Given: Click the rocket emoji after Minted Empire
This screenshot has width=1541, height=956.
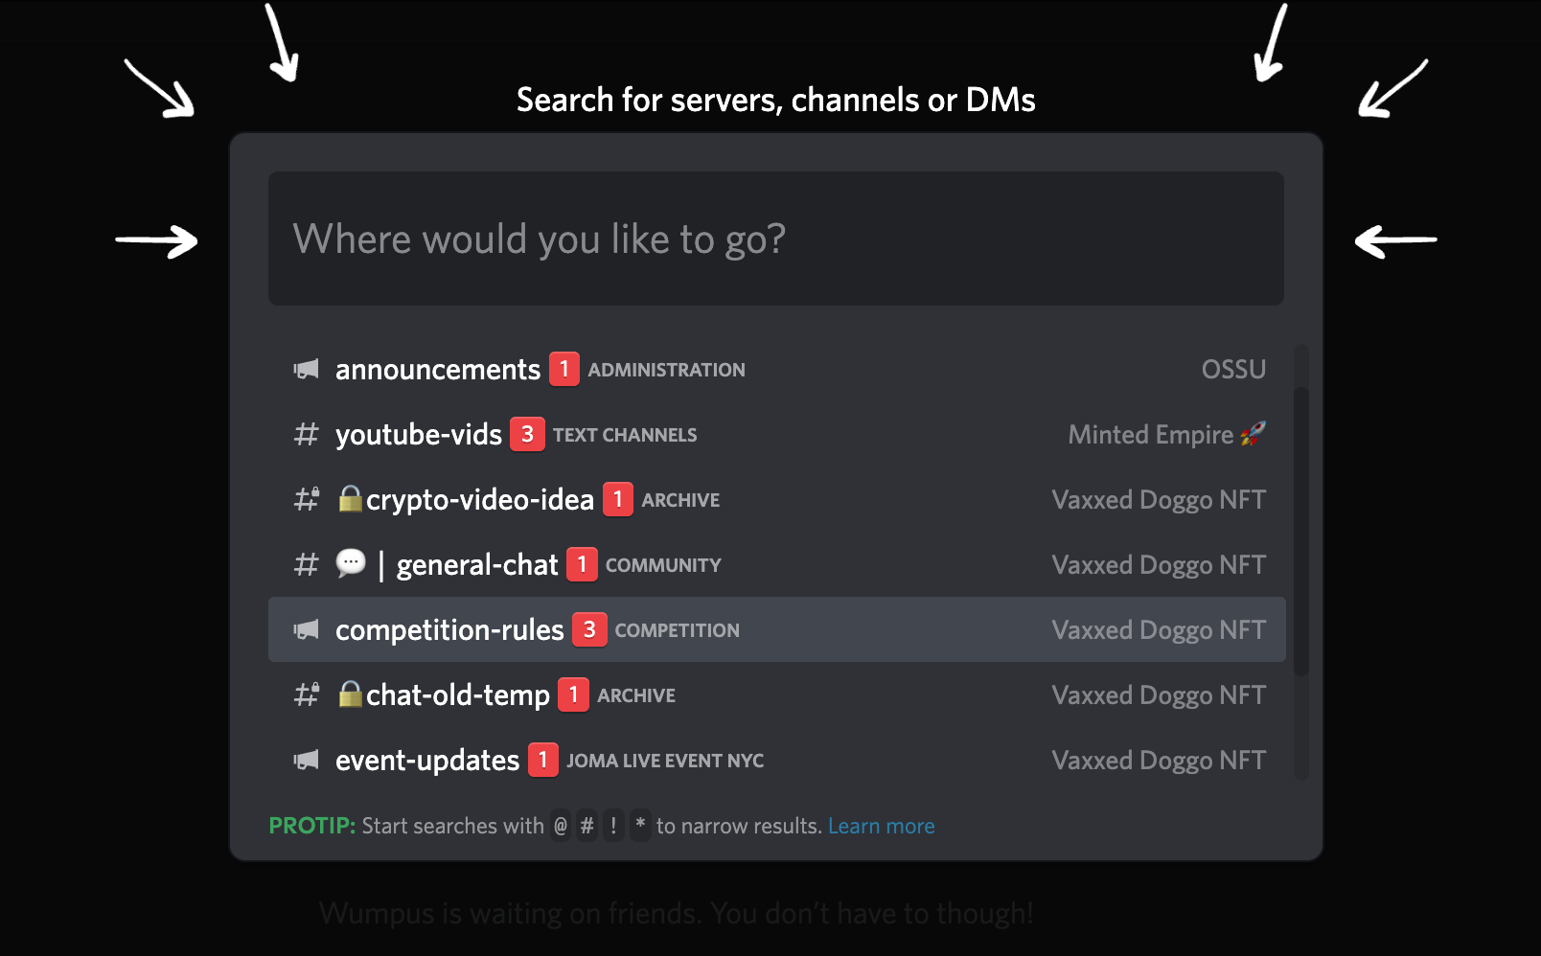Looking at the screenshot, I should click(1253, 434).
